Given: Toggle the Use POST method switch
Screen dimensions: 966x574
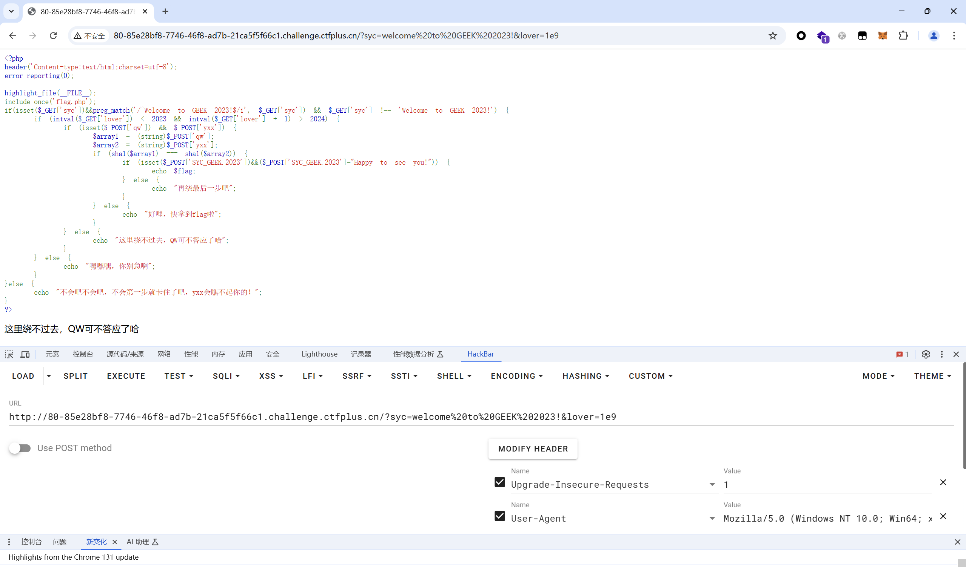Looking at the screenshot, I should coord(20,448).
